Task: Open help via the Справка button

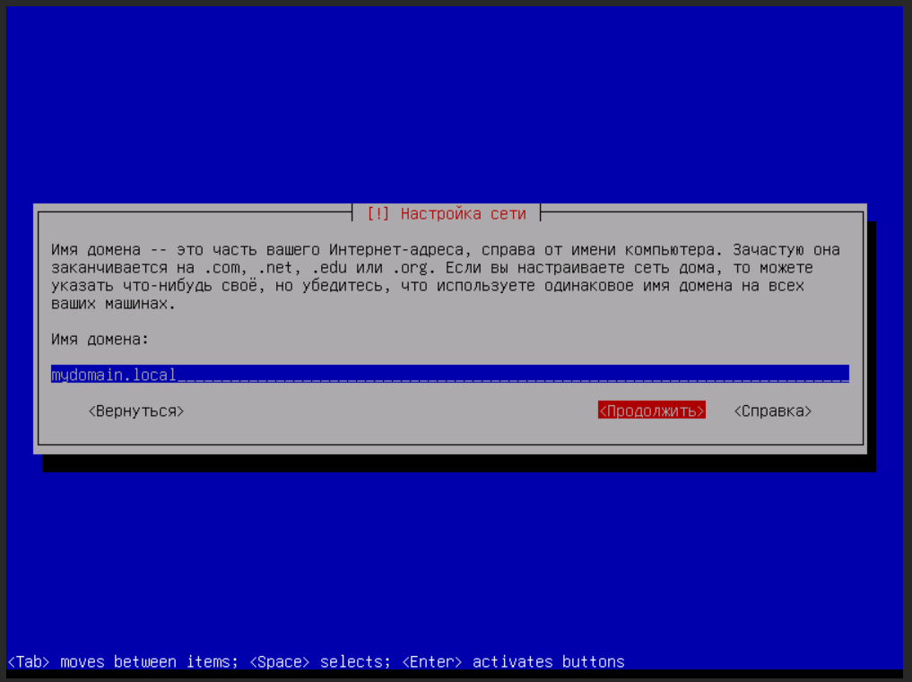Action: [x=772, y=410]
